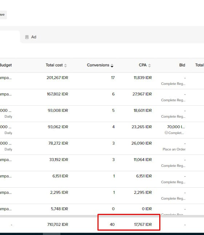Click the Place an Order bid label

pos(174,149)
